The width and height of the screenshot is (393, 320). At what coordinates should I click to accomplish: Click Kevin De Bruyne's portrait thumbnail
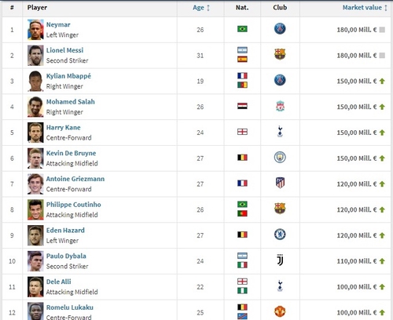(35, 158)
